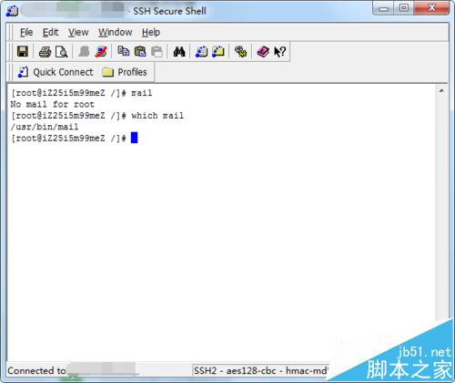Click the terminal at the blue cursor

(x=134, y=138)
